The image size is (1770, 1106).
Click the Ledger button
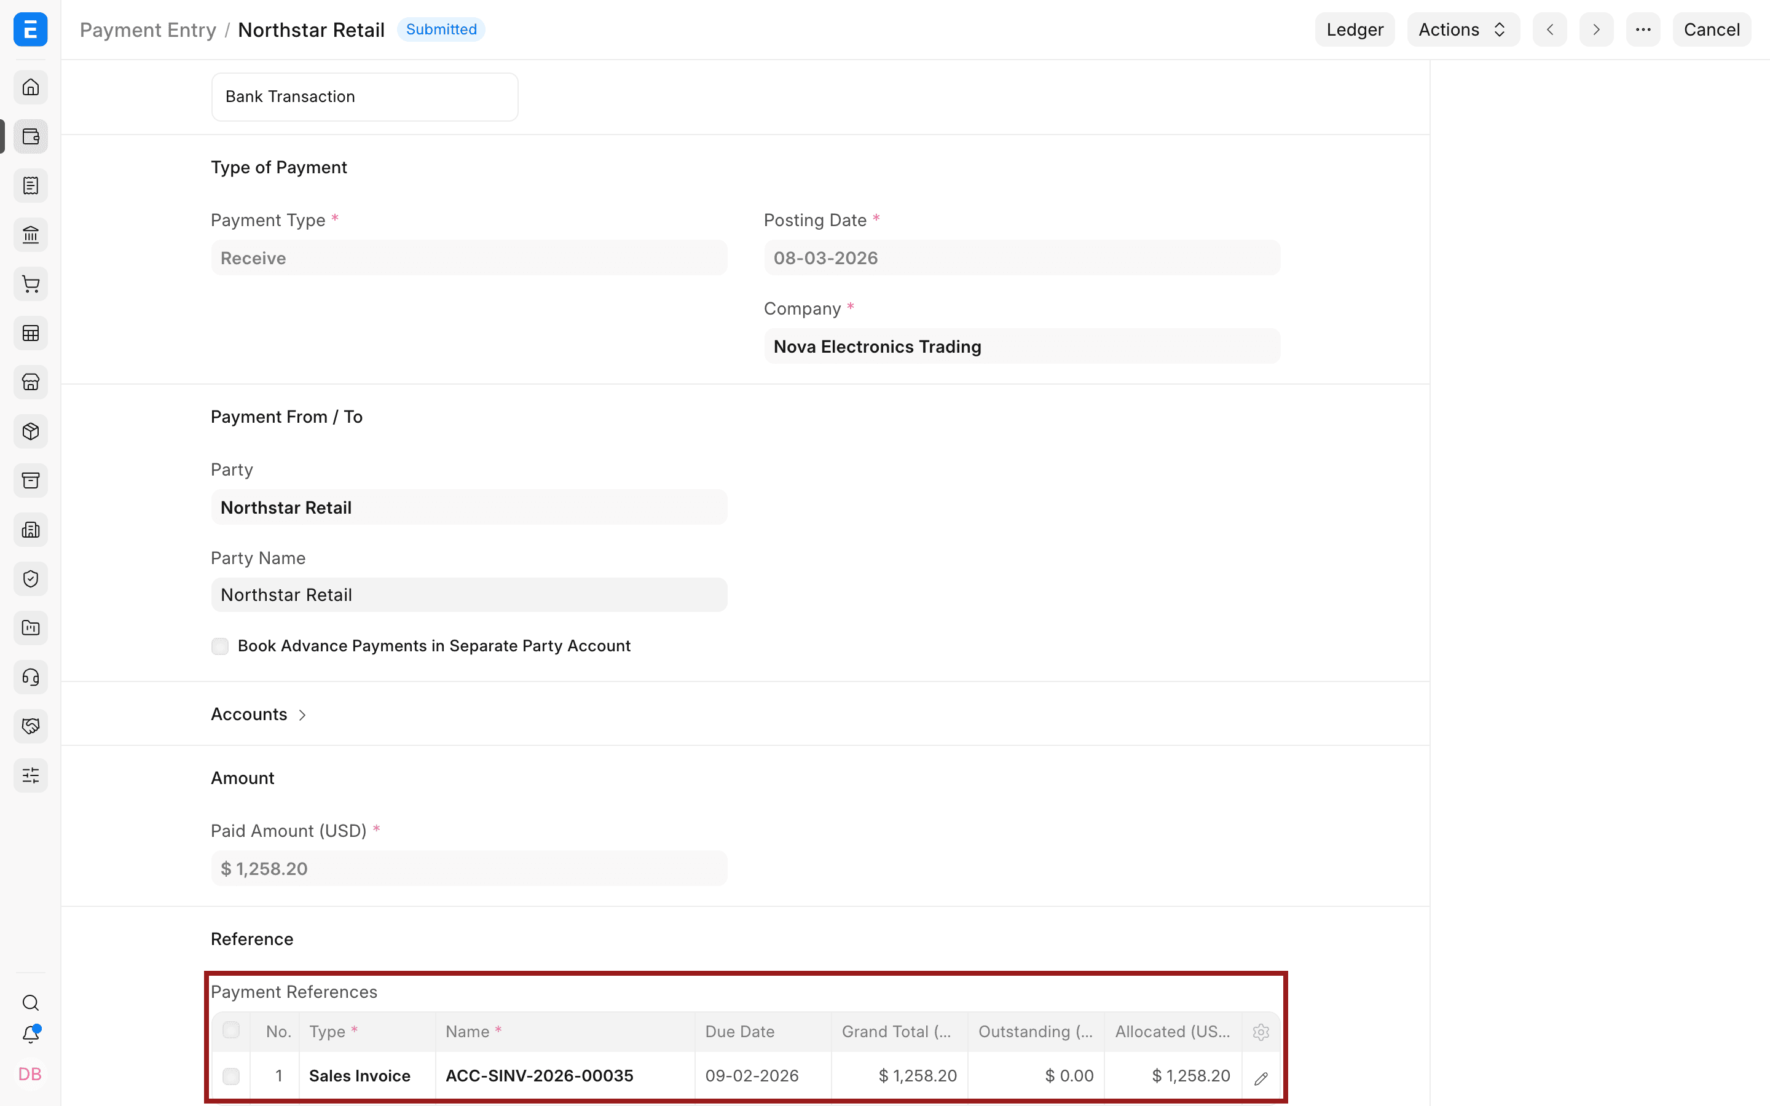1355,29
